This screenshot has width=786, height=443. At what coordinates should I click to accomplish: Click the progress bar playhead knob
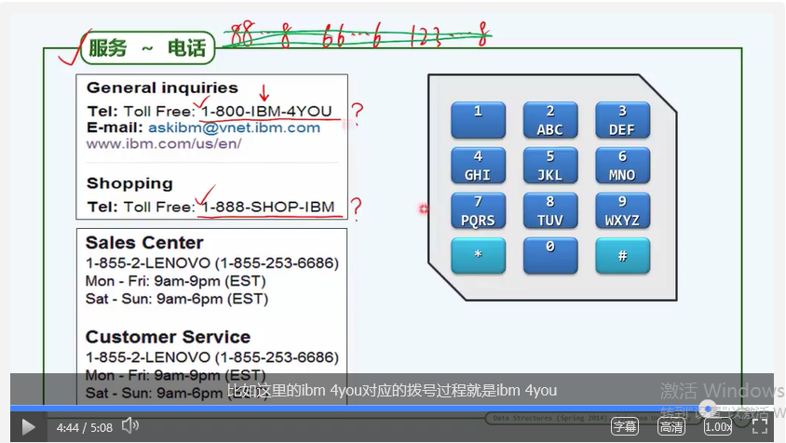(708, 409)
